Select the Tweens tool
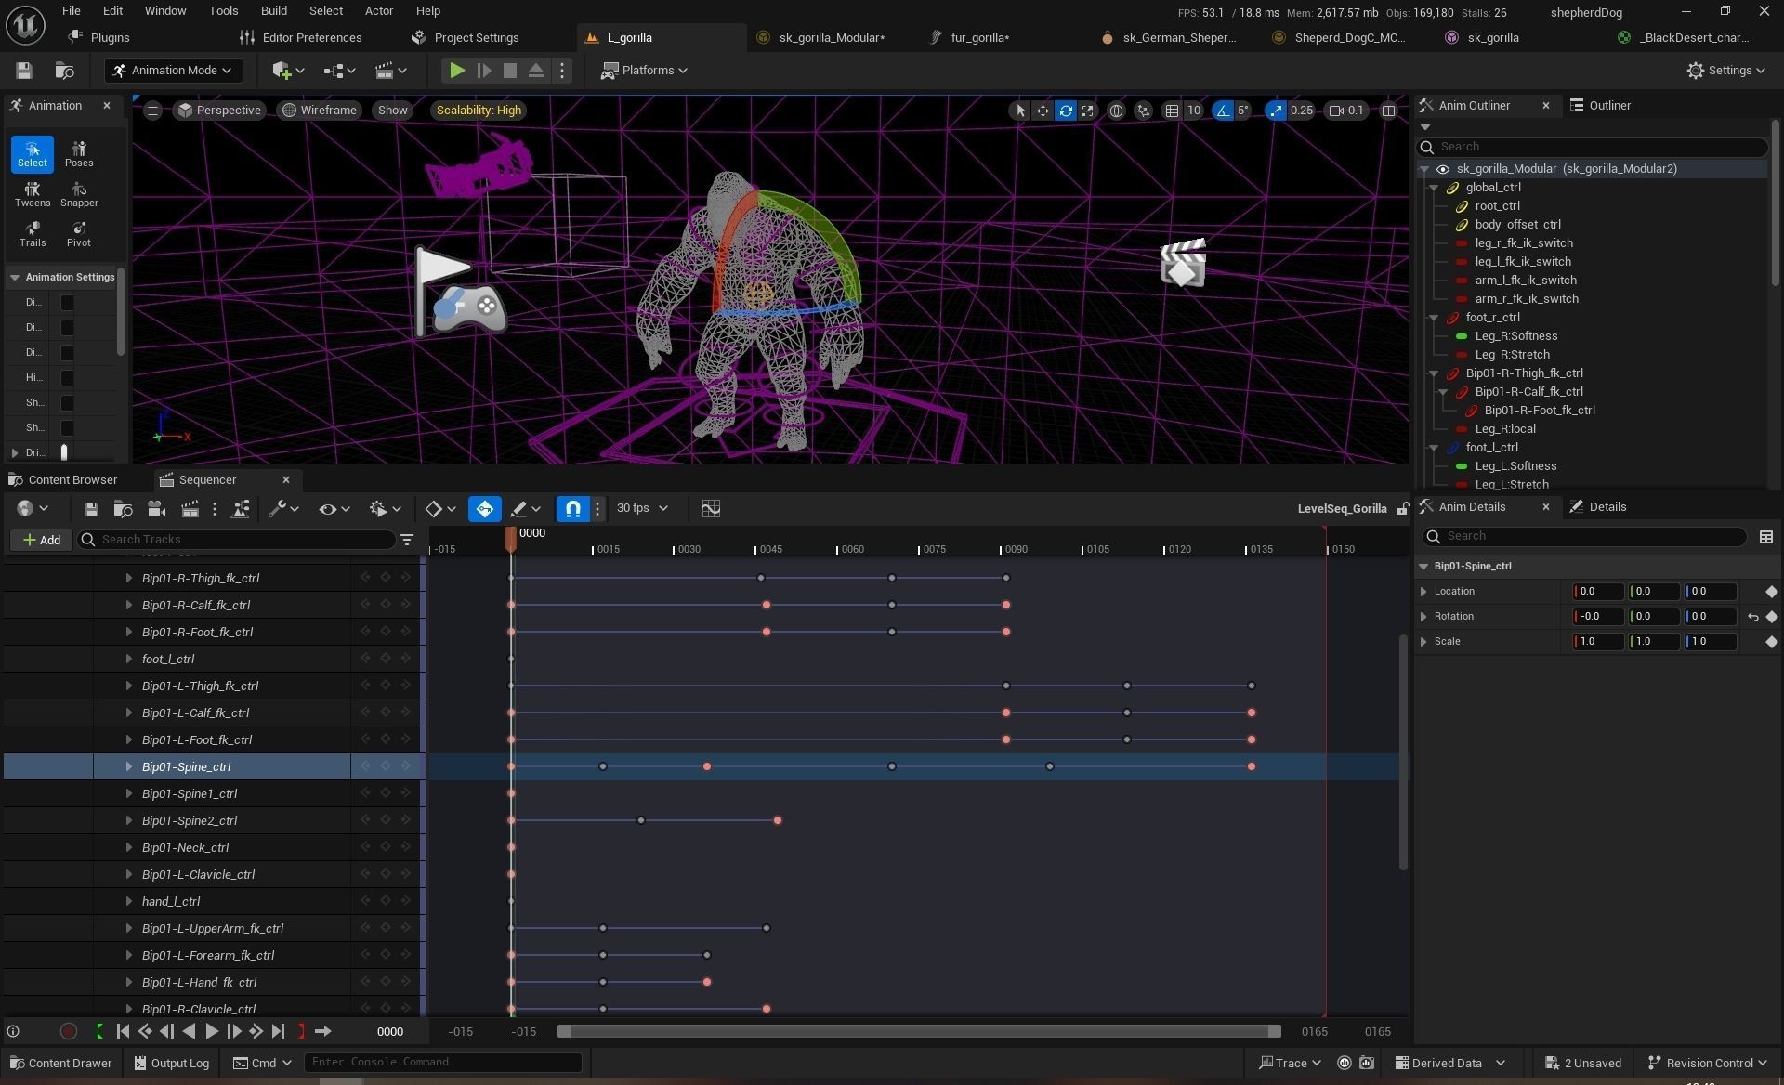1784x1085 pixels. pyautogui.click(x=33, y=193)
